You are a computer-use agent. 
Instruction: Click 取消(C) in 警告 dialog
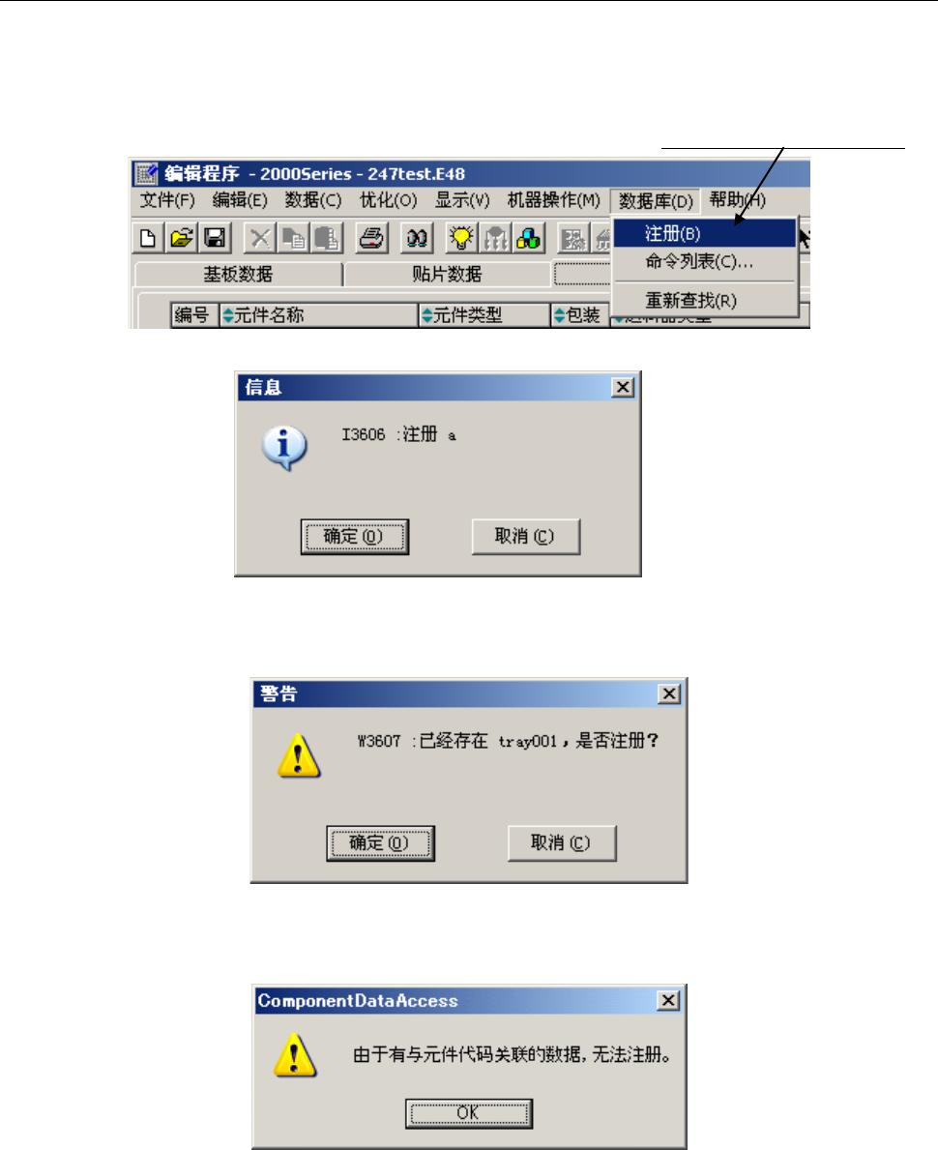pos(562,843)
